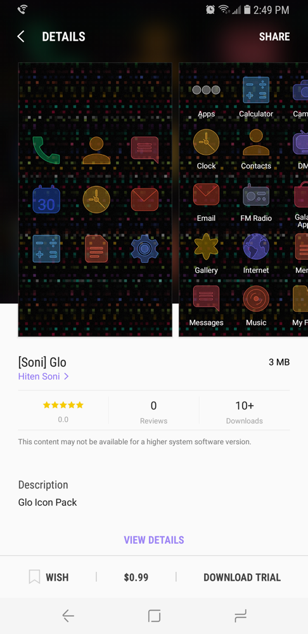Tap the blue calendar 30 icon
Screen dimensions: 308x634
tap(46, 199)
